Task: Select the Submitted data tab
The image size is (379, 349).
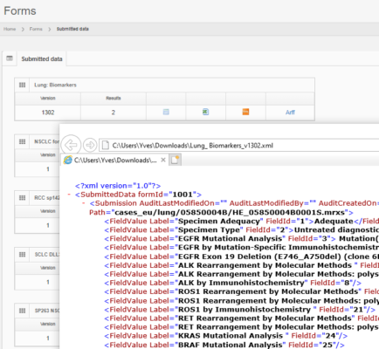Action: point(42,59)
